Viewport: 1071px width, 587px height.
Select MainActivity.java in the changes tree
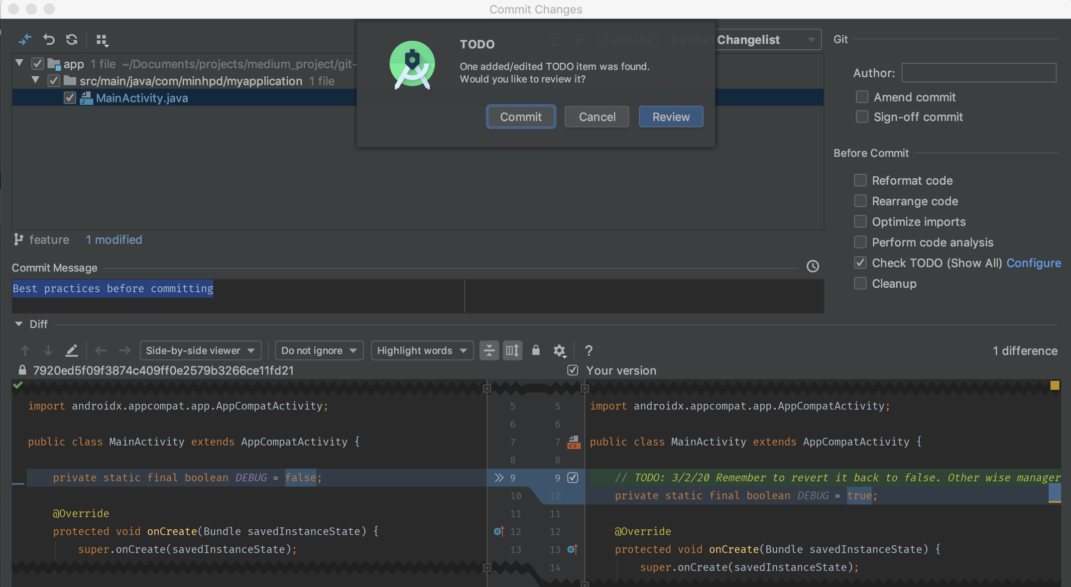pos(142,98)
